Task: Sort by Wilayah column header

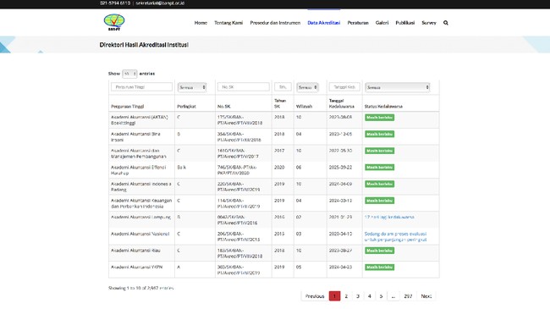Action: 304,107
